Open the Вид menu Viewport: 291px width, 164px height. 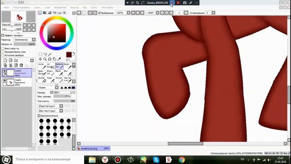pos(85,7)
